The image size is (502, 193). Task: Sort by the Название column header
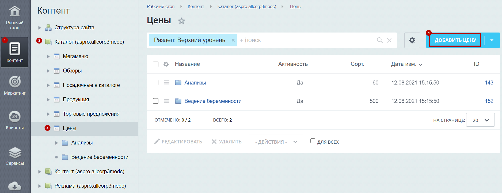pos(187,64)
